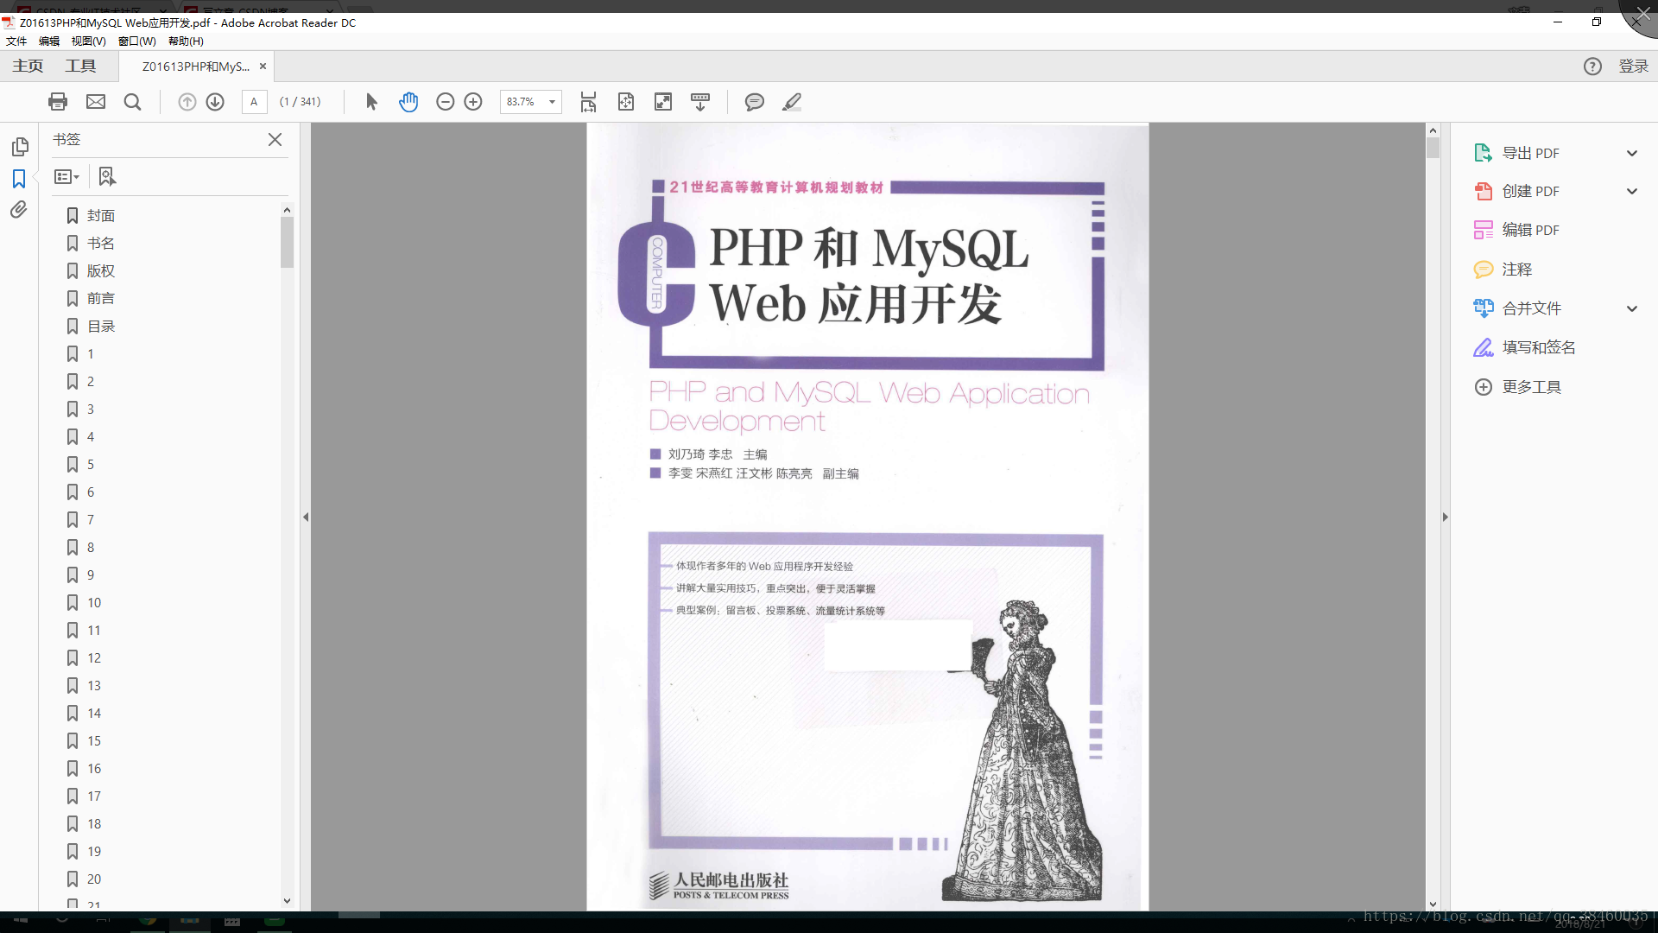Image resolution: width=1658 pixels, height=933 pixels.
Task: Open the 文件 menu
Action: 16,41
